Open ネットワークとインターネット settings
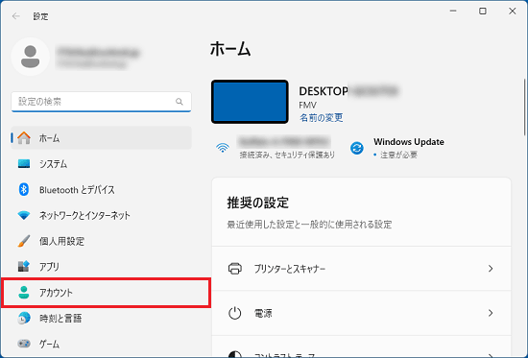 102,215
